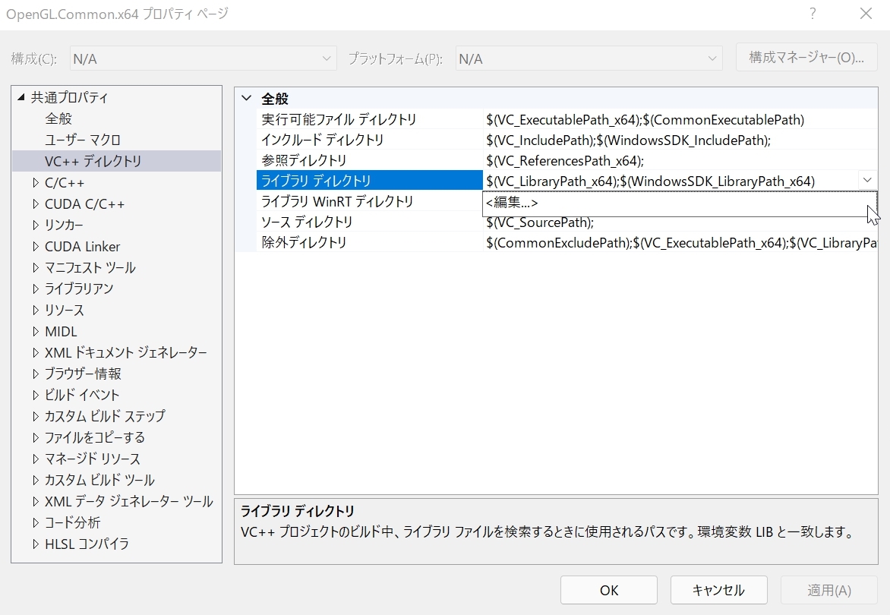Open 構成マネージャー button
The width and height of the screenshot is (890, 615).
[806, 58]
